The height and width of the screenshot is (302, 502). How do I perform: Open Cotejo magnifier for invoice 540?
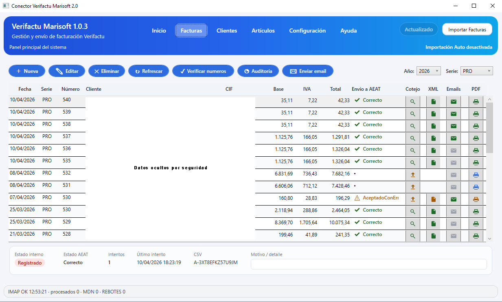pyautogui.click(x=412, y=102)
